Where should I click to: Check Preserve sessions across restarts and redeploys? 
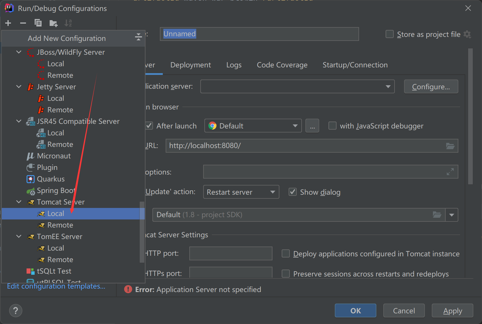(286, 274)
